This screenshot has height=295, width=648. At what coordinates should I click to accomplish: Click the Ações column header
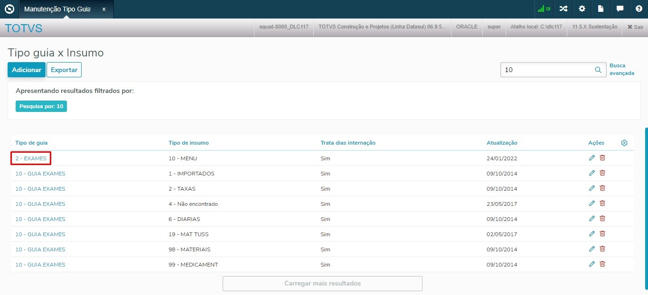(x=596, y=143)
